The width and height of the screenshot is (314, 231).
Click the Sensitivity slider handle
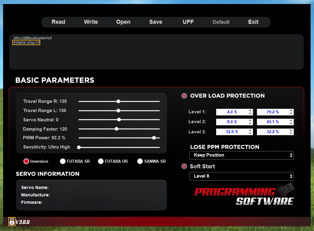click(x=79, y=147)
